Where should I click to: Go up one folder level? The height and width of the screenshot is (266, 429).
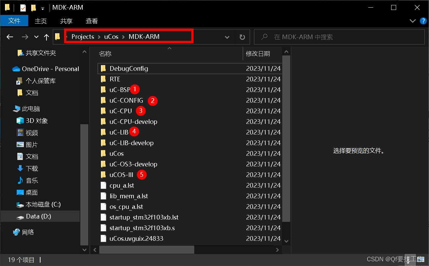click(46, 37)
